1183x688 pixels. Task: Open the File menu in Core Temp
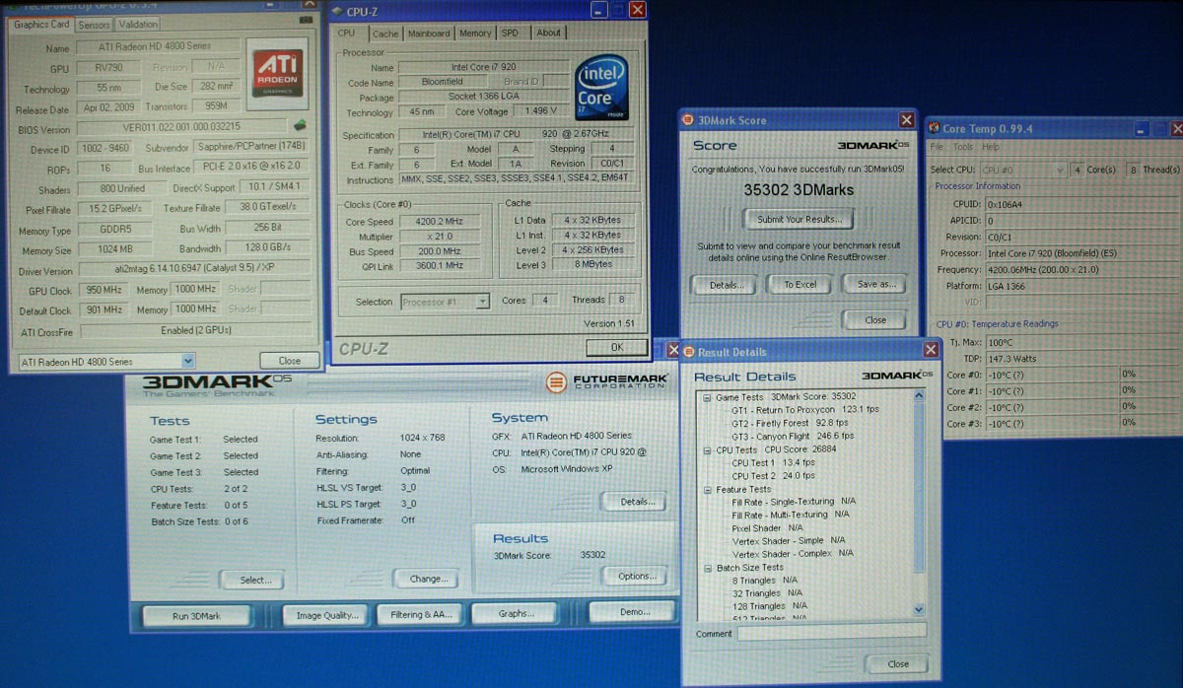[938, 147]
